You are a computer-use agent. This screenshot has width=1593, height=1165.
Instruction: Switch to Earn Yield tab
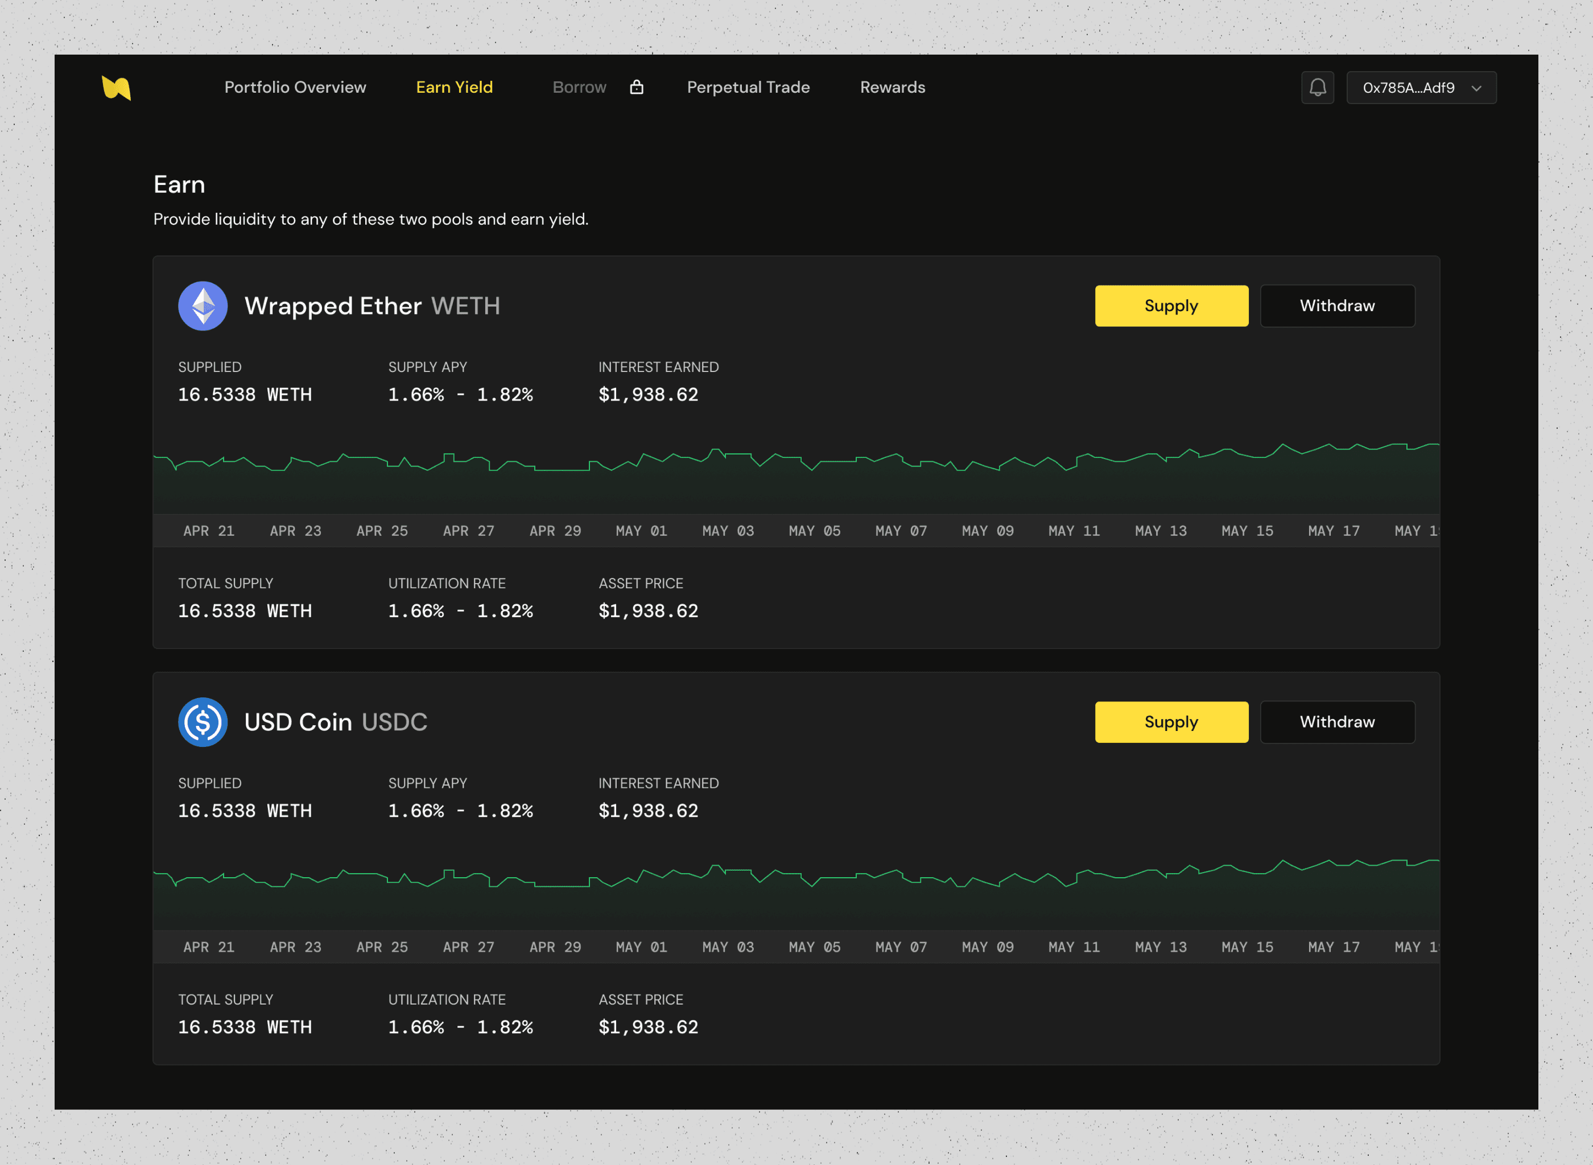coord(454,88)
